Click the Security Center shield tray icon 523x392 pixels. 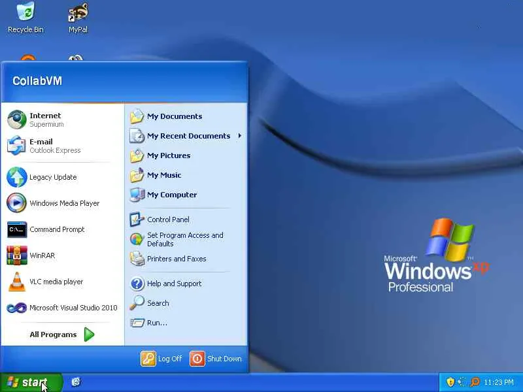click(x=450, y=382)
